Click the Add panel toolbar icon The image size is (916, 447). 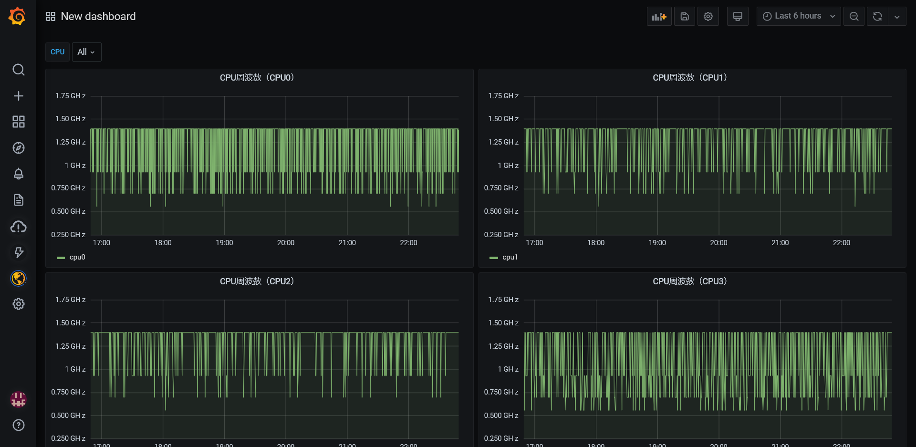[x=659, y=17]
